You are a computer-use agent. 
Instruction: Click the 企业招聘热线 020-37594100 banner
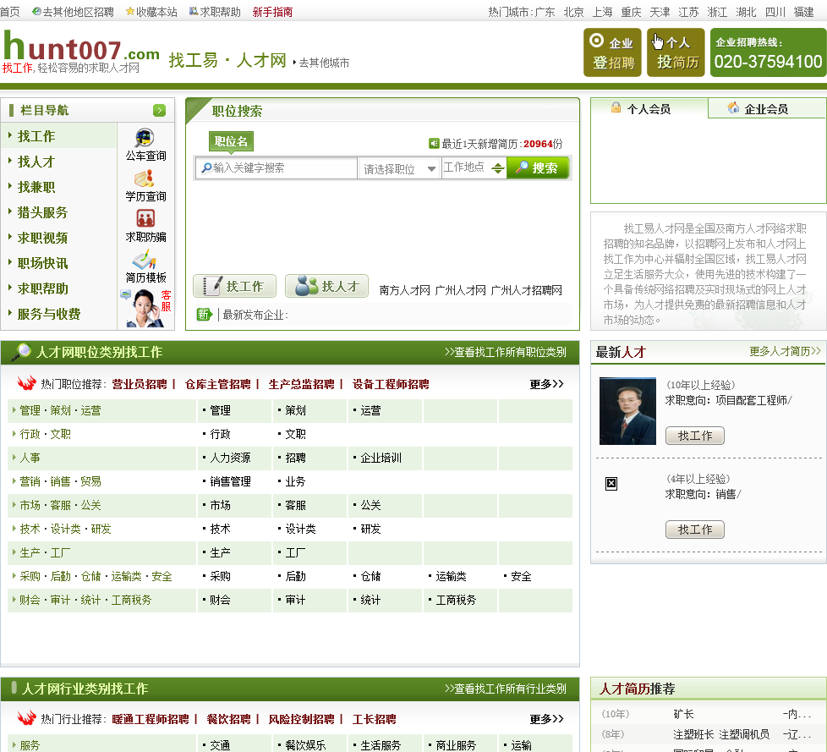[768, 52]
